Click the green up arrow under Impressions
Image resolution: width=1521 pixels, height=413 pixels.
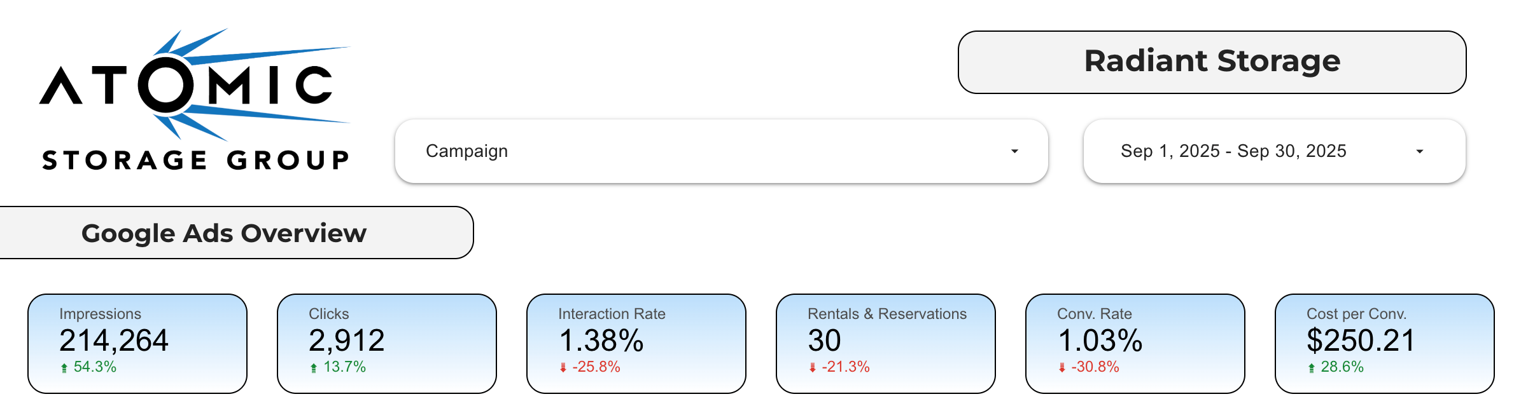[64, 368]
